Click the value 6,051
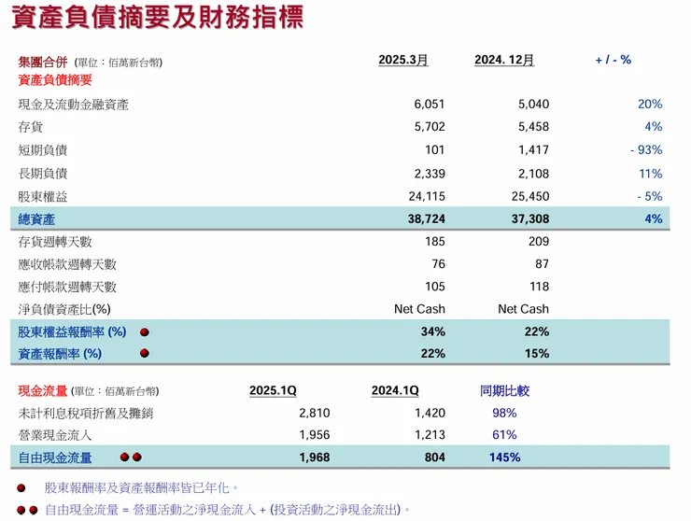Screen dimensions: 691x521 click(430, 104)
